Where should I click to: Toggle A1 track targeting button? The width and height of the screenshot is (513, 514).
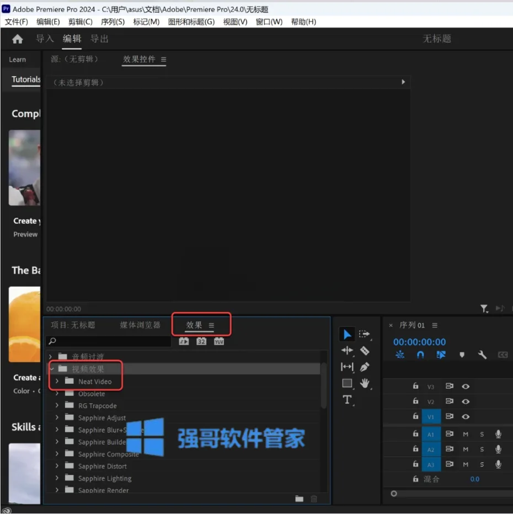431,435
